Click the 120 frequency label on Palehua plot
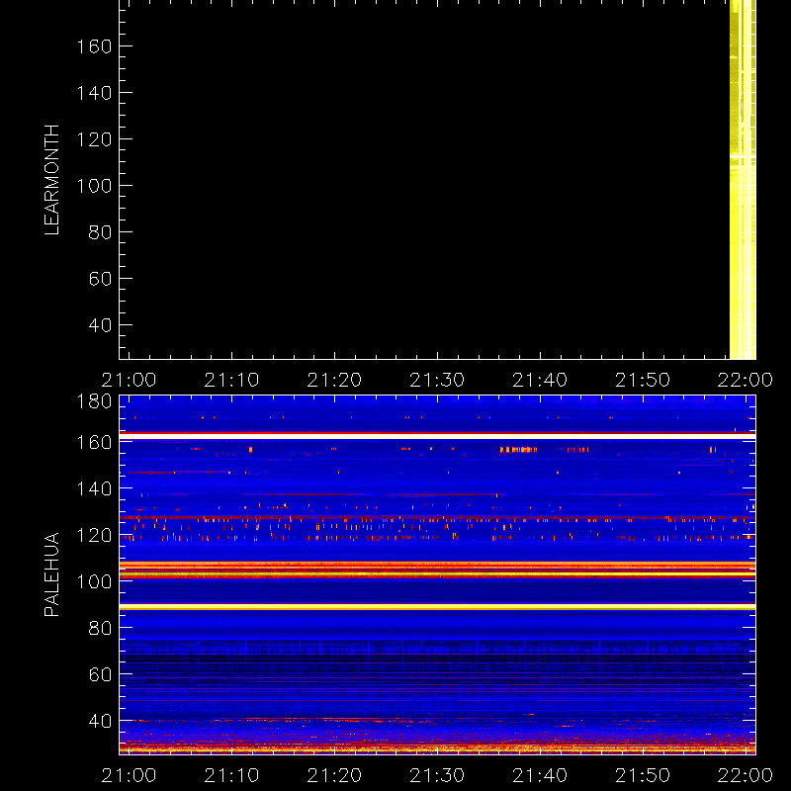Screen dimensions: 791x791 click(94, 535)
